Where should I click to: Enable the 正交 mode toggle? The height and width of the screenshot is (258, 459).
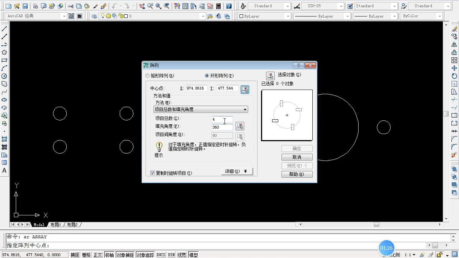(x=98, y=255)
